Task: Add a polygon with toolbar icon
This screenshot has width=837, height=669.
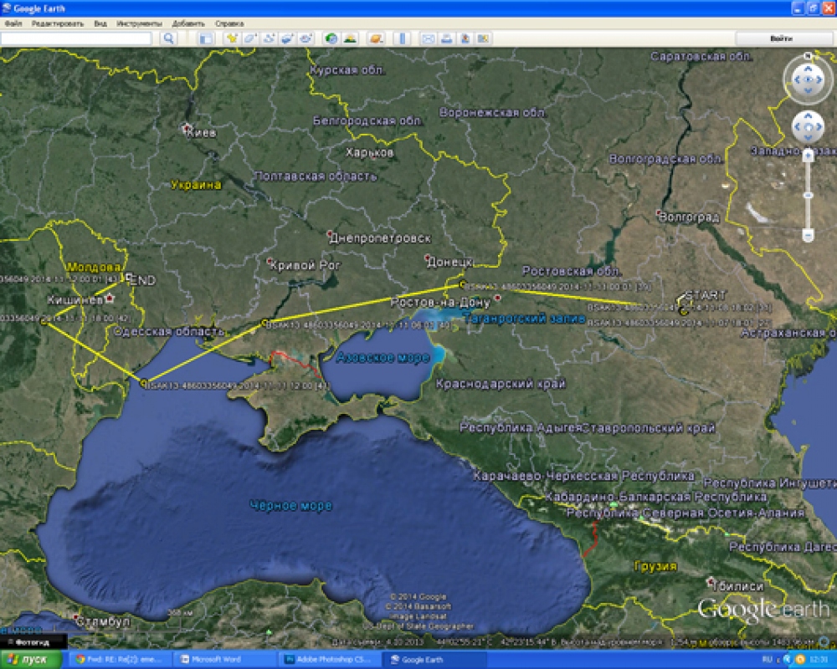Action: (250, 38)
